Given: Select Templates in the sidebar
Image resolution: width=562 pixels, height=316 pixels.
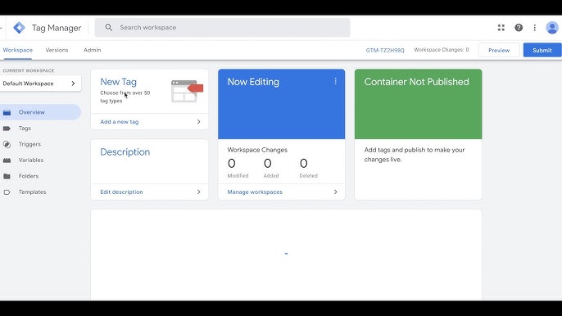Looking at the screenshot, I should [x=32, y=192].
